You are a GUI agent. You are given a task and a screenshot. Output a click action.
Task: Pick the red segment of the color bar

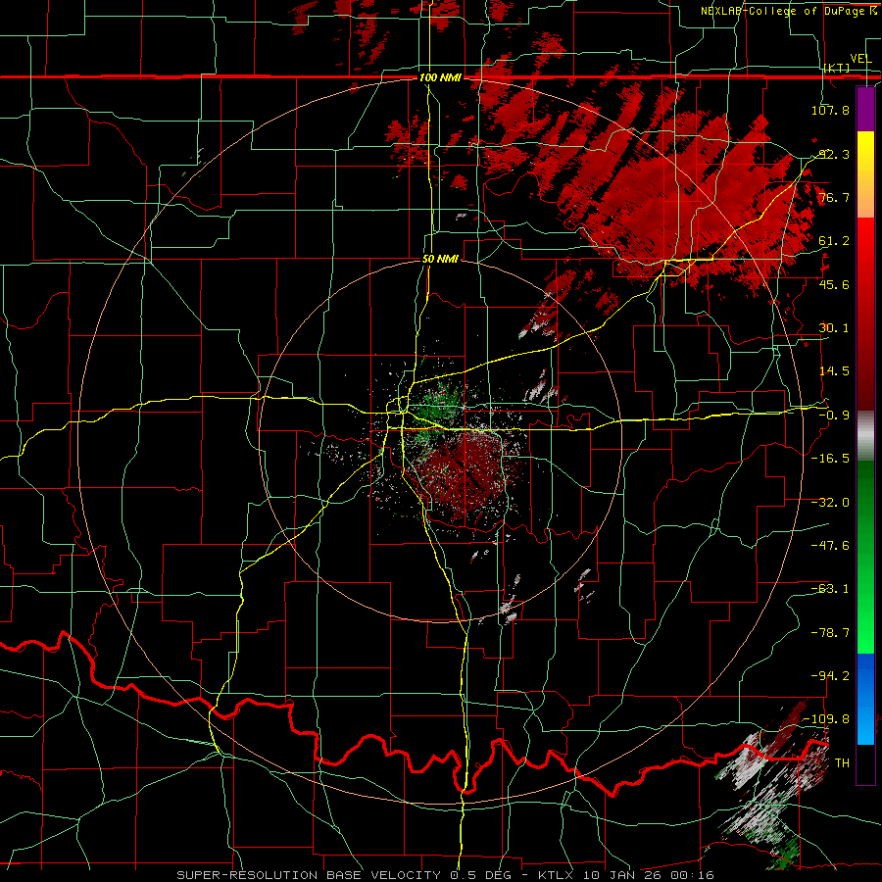[x=865, y=314]
